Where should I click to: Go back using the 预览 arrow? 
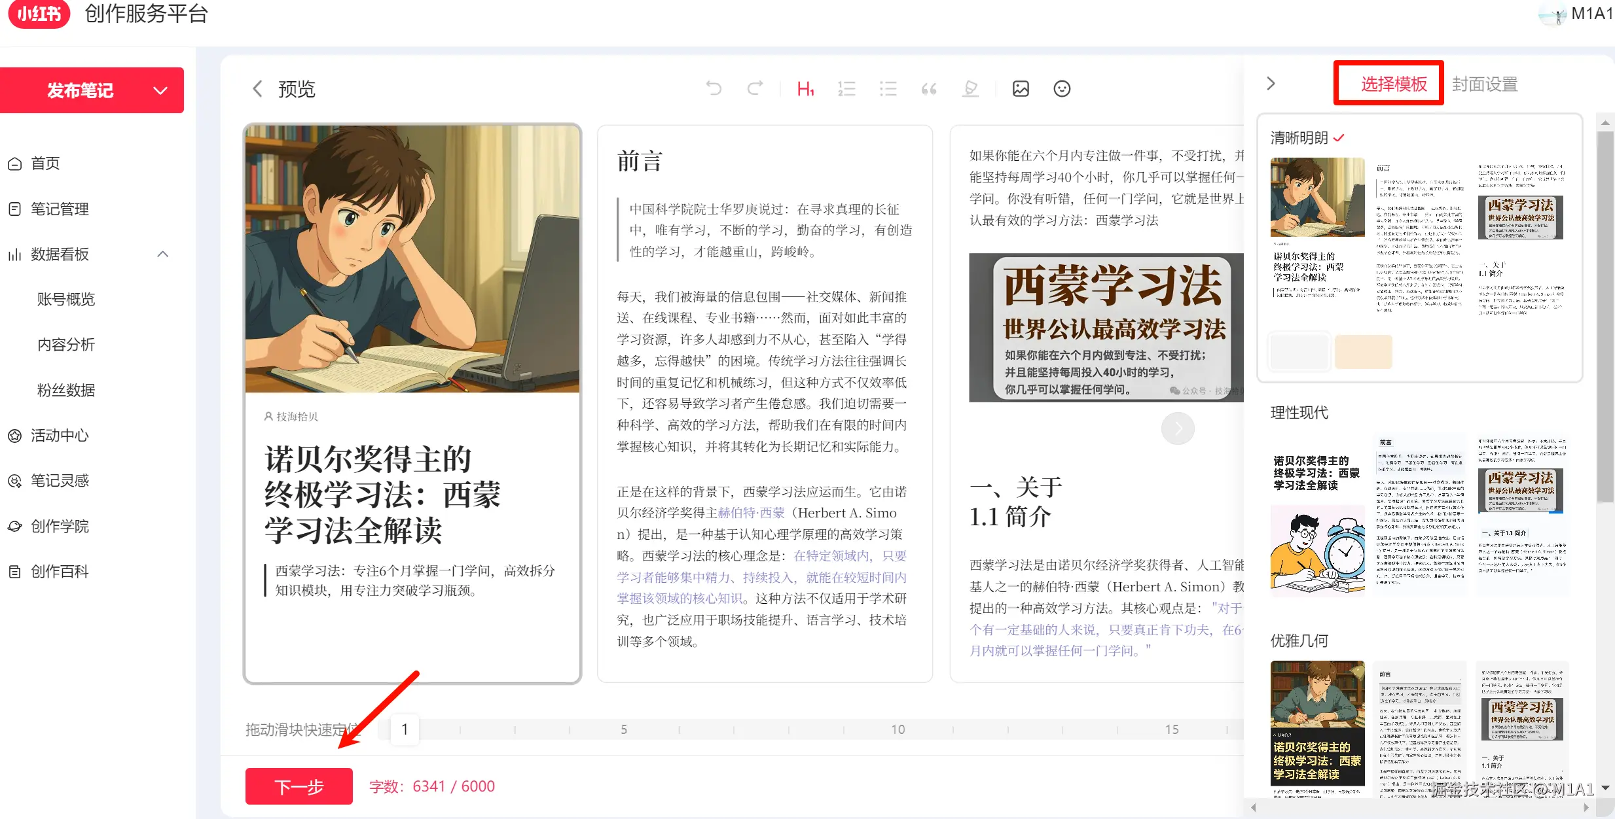coord(258,89)
